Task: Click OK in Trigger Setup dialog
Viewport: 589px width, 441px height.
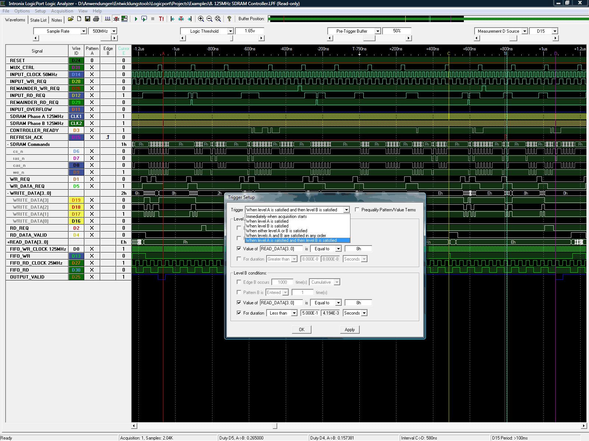Action: (301, 329)
